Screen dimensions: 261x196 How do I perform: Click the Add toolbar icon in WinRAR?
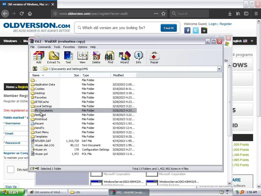pyautogui.click(x=39, y=57)
